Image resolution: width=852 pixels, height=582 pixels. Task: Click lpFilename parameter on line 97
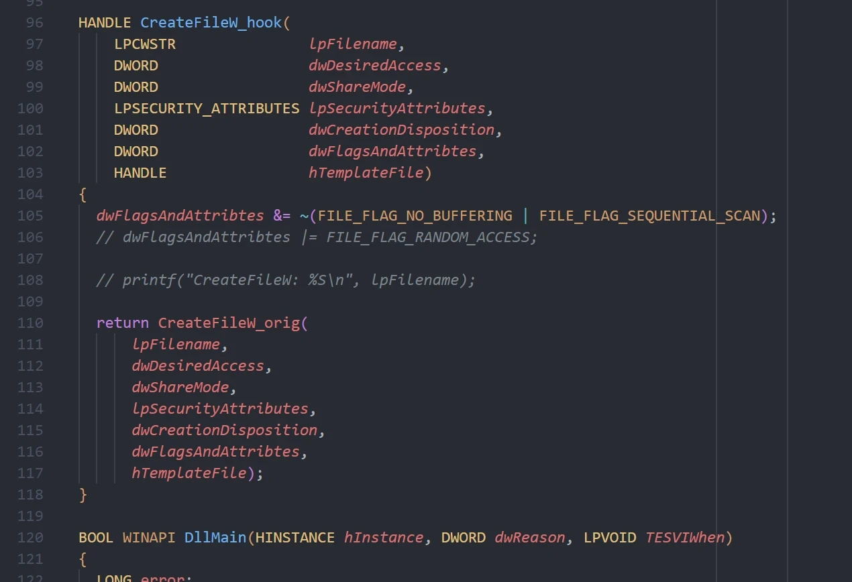[x=353, y=44]
